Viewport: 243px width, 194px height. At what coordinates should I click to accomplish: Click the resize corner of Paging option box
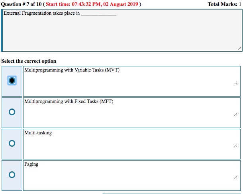236,177
